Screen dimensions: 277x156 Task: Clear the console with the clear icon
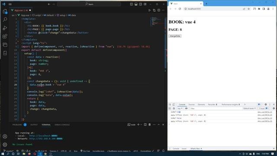point(174,108)
